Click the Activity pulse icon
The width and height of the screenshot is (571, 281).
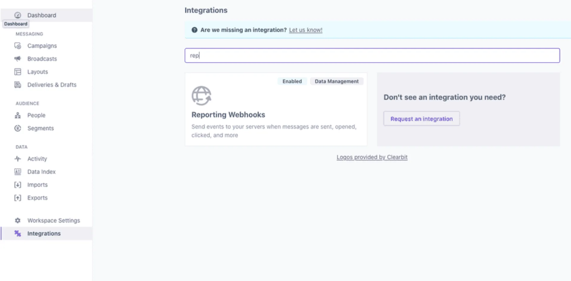pyautogui.click(x=18, y=159)
